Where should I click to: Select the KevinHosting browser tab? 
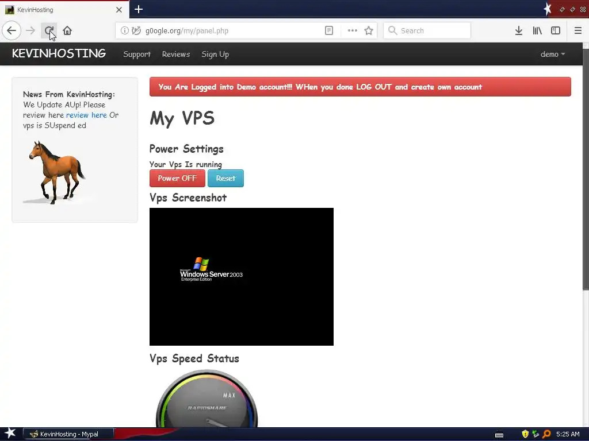pos(64,10)
